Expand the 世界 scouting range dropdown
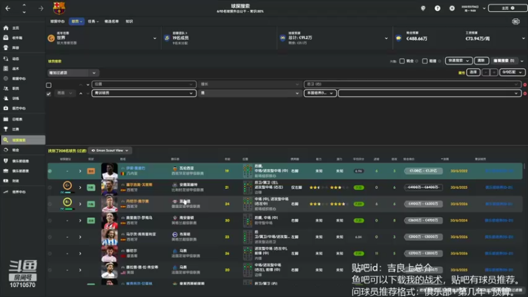528x297 pixels. [x=155, y=38]
